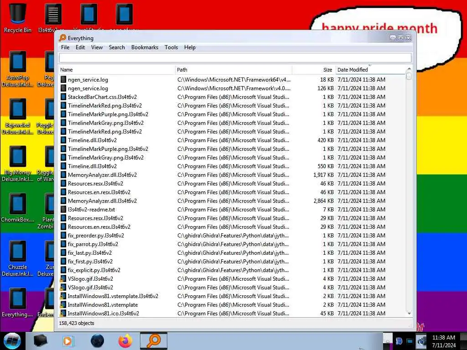Select the Everything desktop shortcut

[18, 303]
